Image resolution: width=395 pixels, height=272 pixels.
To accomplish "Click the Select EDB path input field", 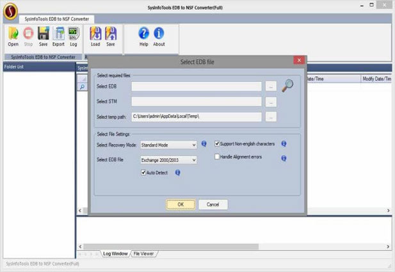I will (x=197, y=86).
